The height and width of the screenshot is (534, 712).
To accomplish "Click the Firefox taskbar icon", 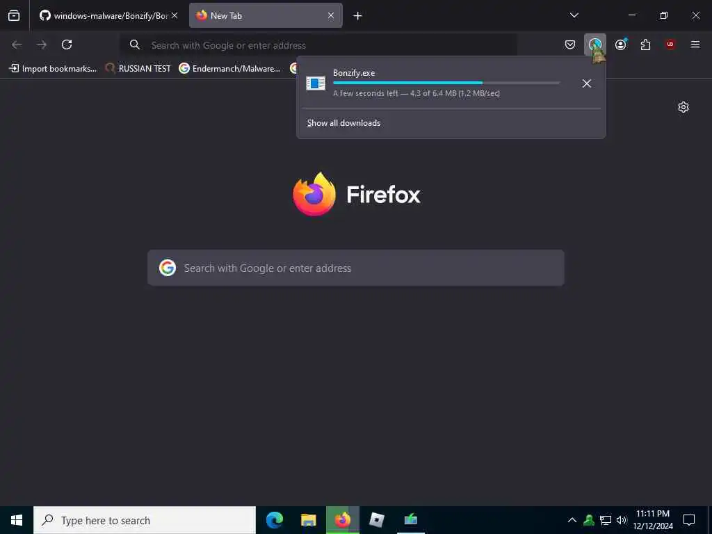I will (343, 520).
